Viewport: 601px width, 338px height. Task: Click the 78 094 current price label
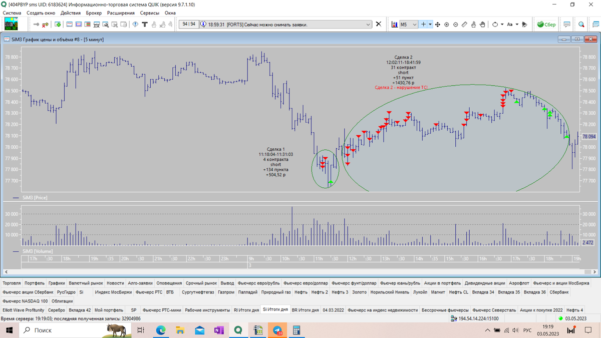coord(588,136)
